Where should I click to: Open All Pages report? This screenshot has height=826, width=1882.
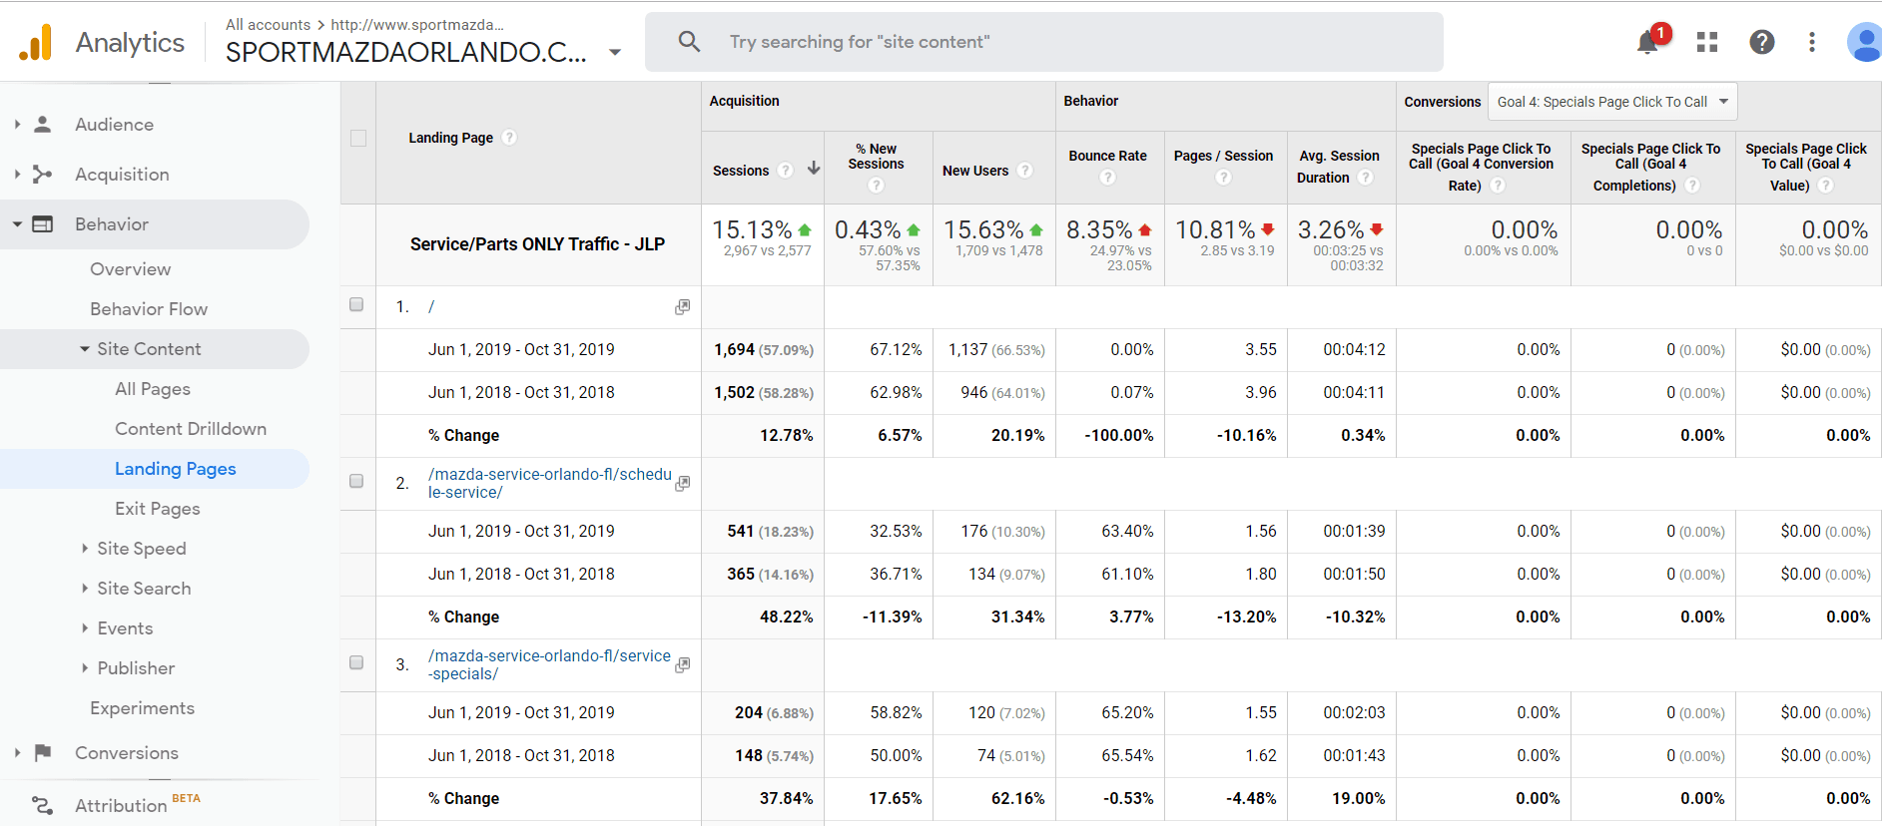point(153,389)
